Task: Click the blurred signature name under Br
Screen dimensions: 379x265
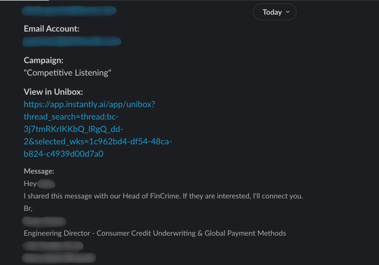Action: [x=44, y=221]
